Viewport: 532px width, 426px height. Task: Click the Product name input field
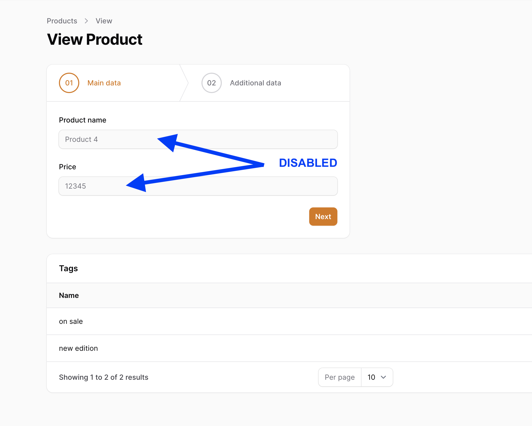(x=198, y=139)
